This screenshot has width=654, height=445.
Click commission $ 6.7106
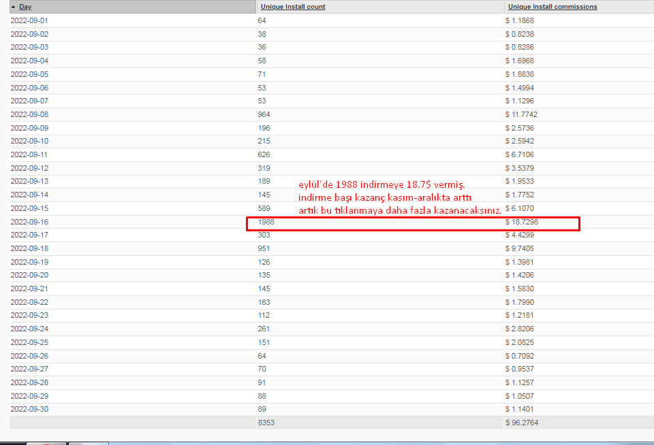[x=519, y=154]
